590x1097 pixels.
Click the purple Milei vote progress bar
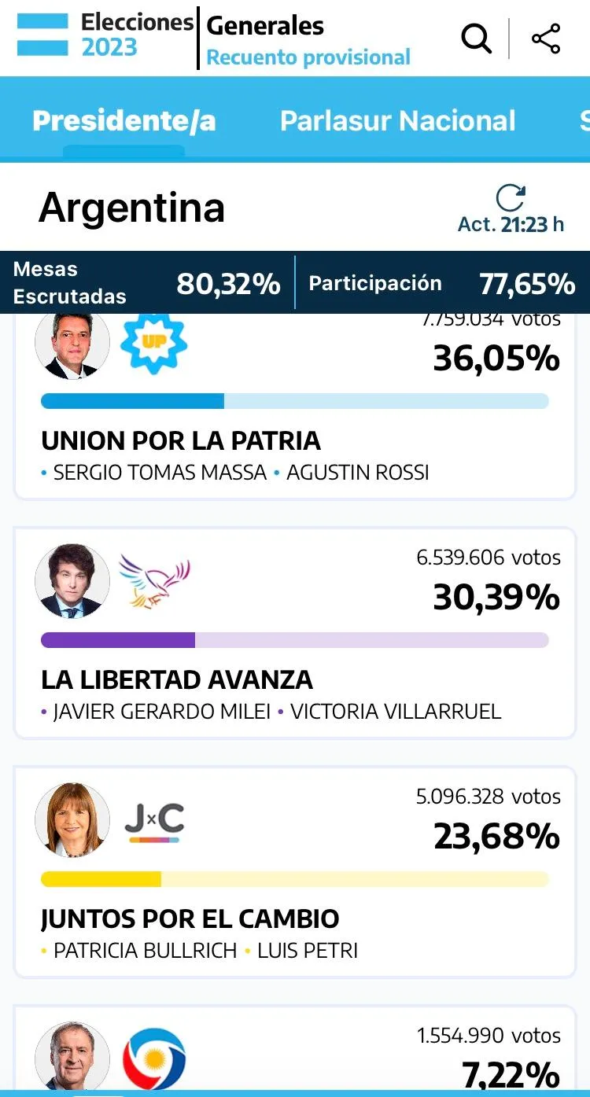[x=294, y=640]
